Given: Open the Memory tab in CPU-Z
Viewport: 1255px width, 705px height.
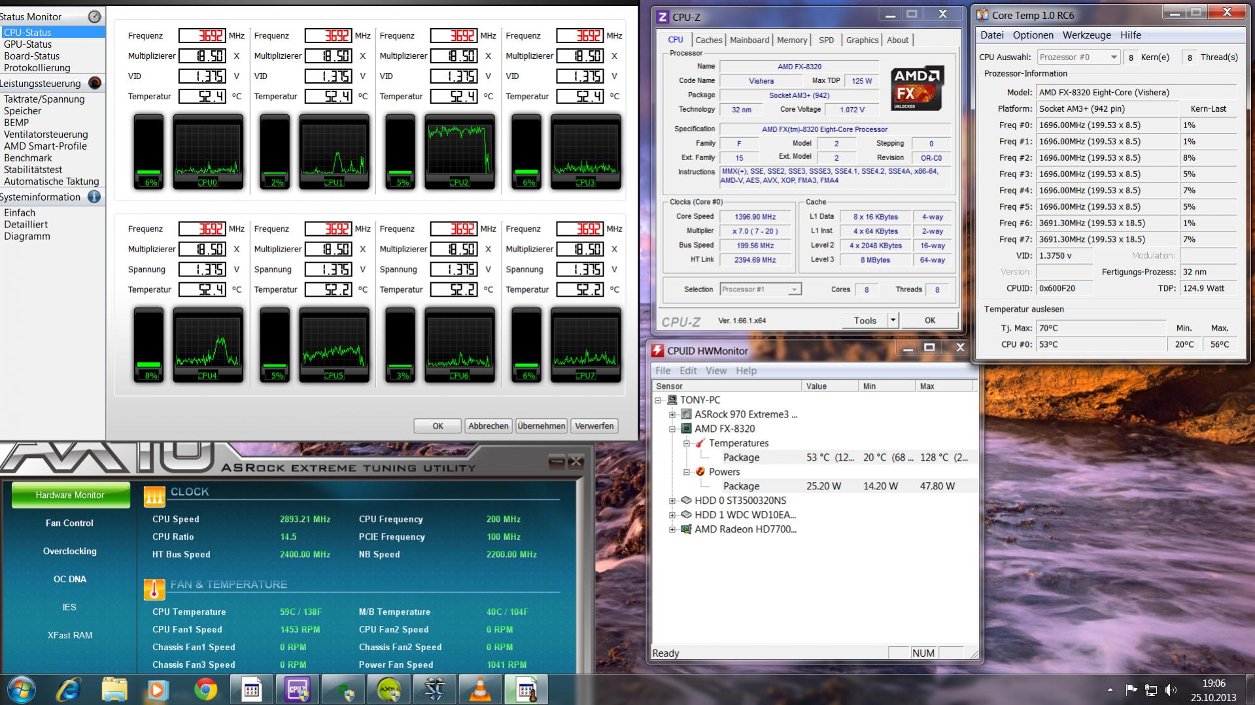Looking at the screenshot, I should tap(791, 40).
